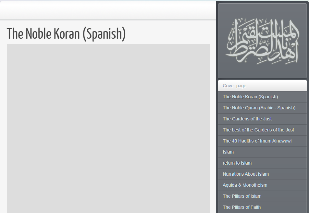Screen dimensions: 309x213
Task: Click the empty white top header bar
Action: (x=108, y=10)
